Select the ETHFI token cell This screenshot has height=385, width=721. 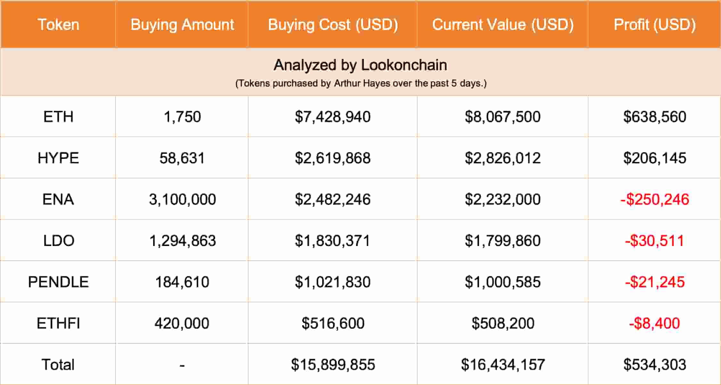(58, 323)
